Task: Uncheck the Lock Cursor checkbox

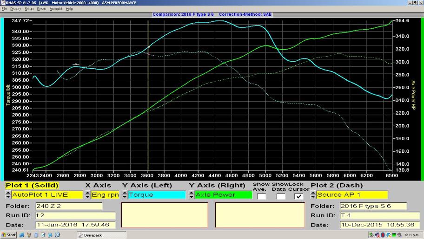Action: coord(298,196)
